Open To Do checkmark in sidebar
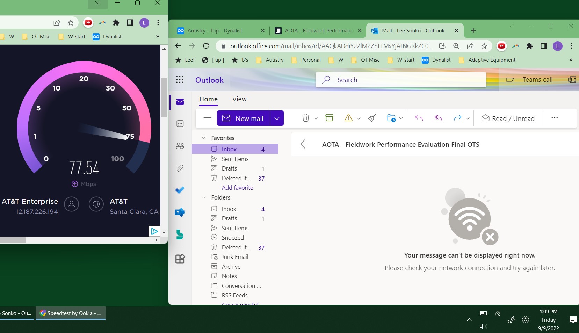Image resolution: width=579 pixels, height=333 pixels. click(x=180, y=190)
